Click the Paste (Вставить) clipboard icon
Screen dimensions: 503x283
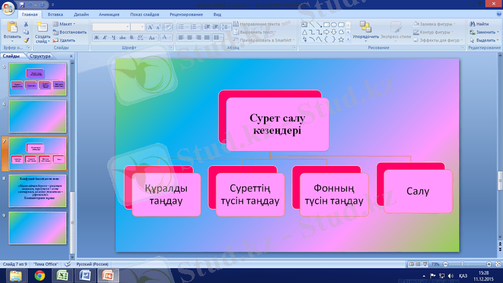point(11,28)
